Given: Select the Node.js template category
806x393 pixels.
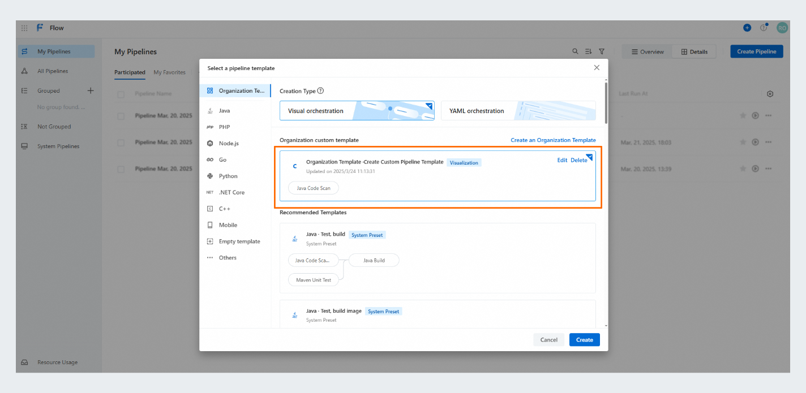Looking at the screenshot, I should click(x=235, y=144).
